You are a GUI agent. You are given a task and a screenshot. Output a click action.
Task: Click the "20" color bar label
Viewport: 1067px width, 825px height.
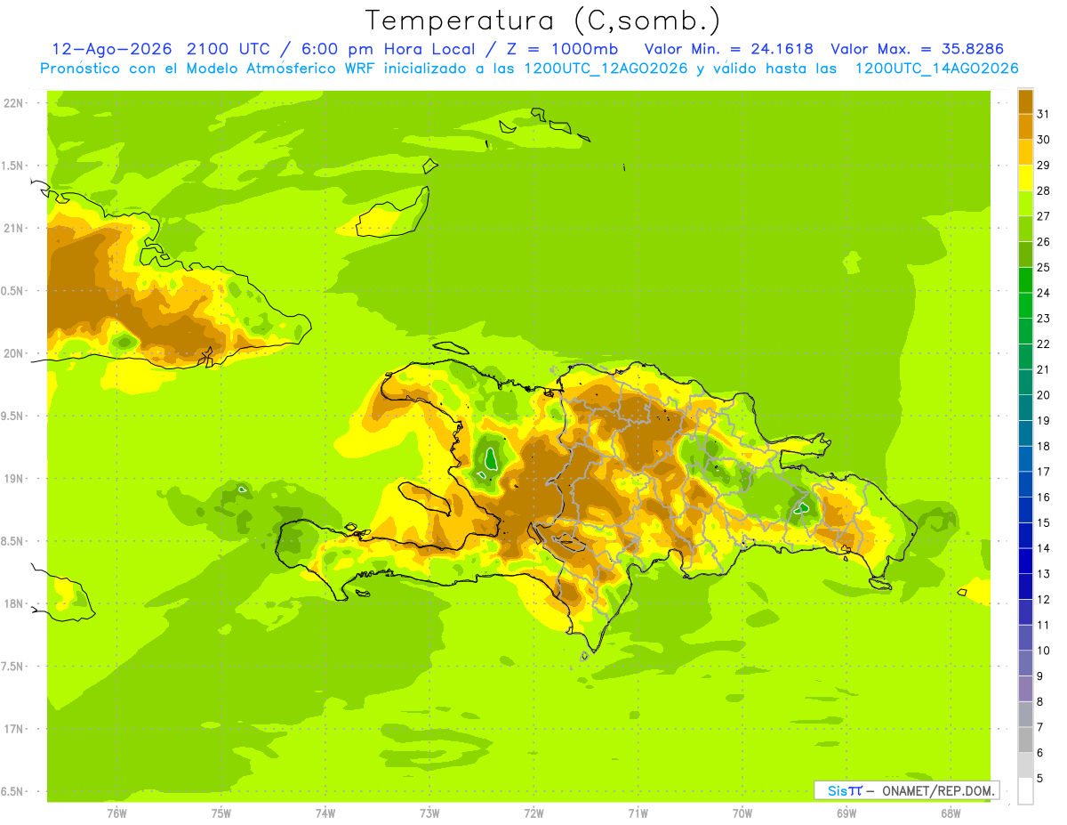tap(1043, 395)
